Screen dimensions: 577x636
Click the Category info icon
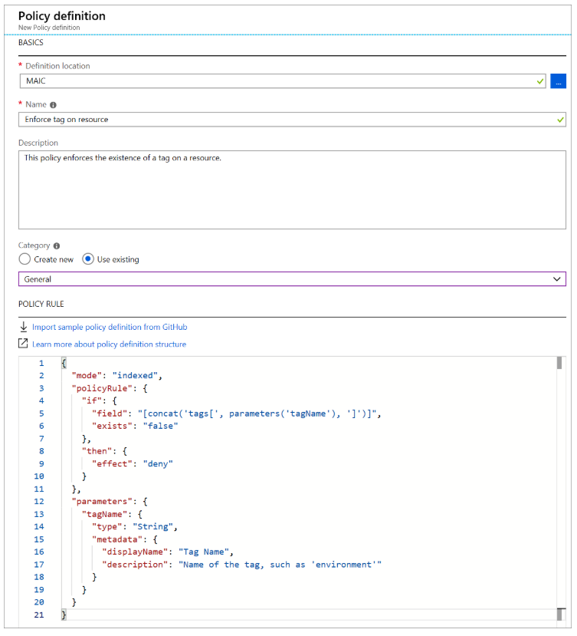pyautogui.click(x=57, y=246)
